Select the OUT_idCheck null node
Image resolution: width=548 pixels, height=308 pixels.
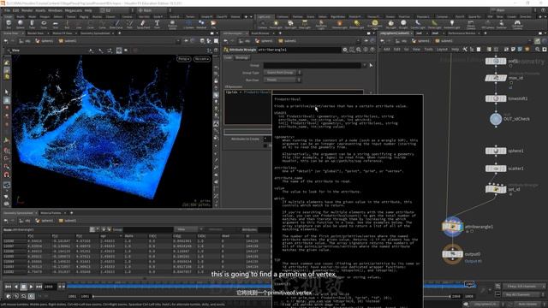point(496,119)
